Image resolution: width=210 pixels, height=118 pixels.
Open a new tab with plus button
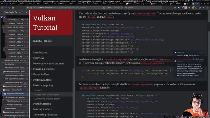(x=205, y=4)
